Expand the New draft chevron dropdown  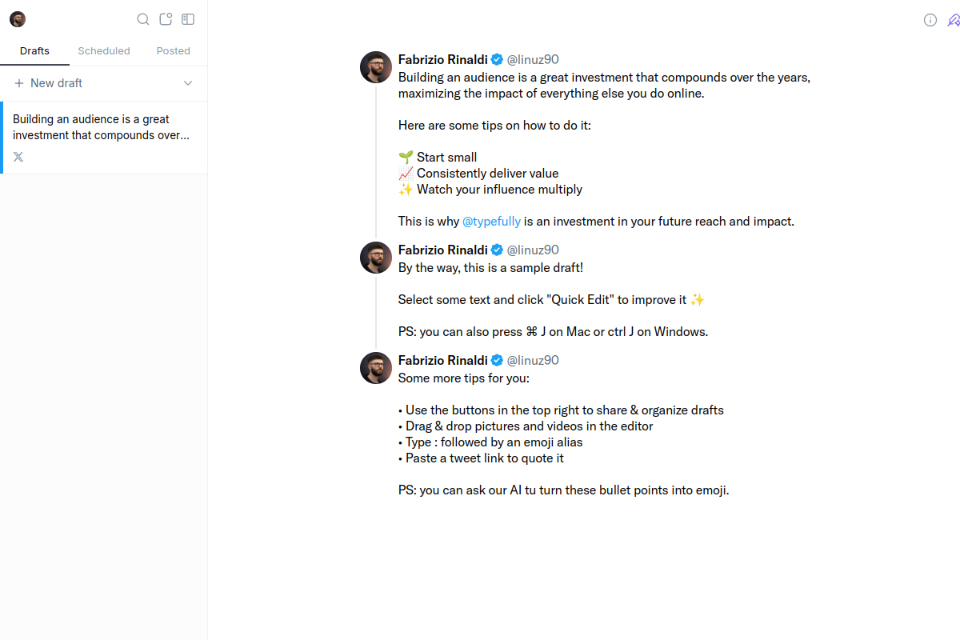187,82
